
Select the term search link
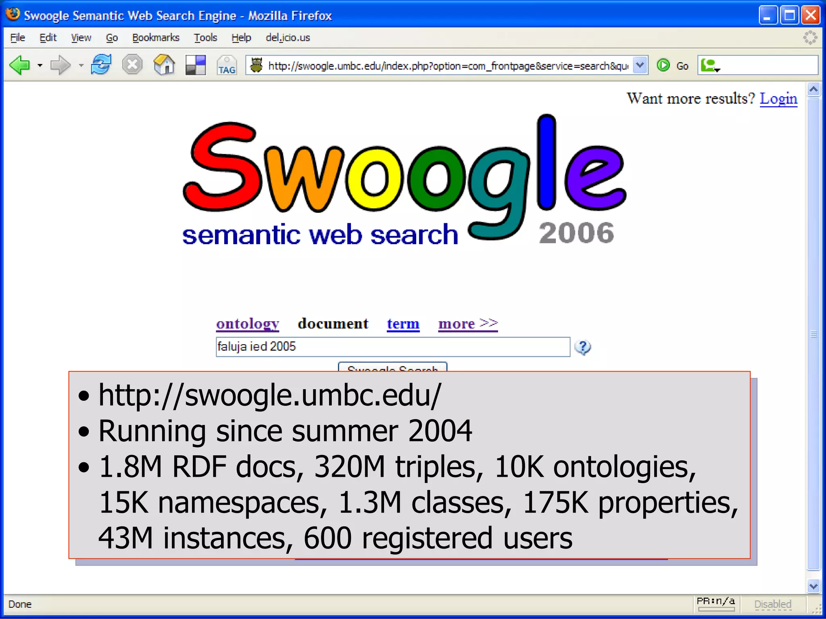coord(403,324)
